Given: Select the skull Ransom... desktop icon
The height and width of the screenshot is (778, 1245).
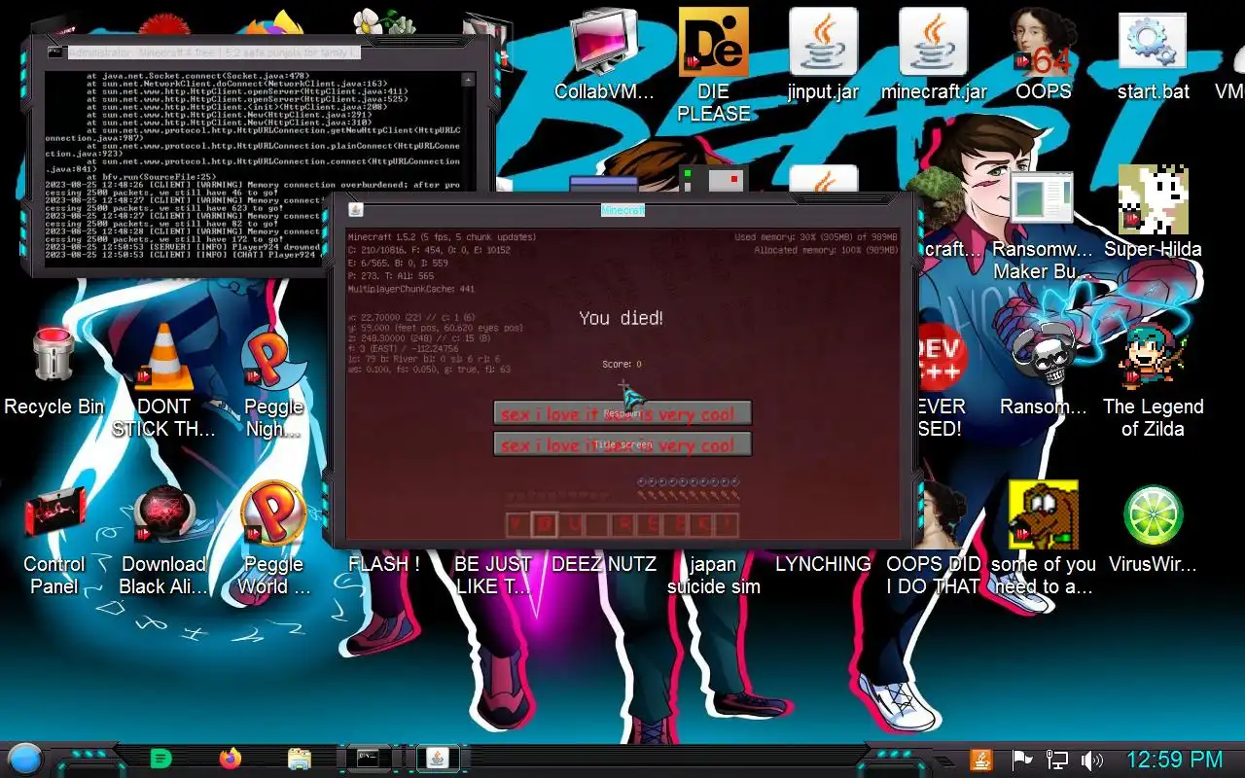Looking at the screenshot, I should tap(1043, 370).
